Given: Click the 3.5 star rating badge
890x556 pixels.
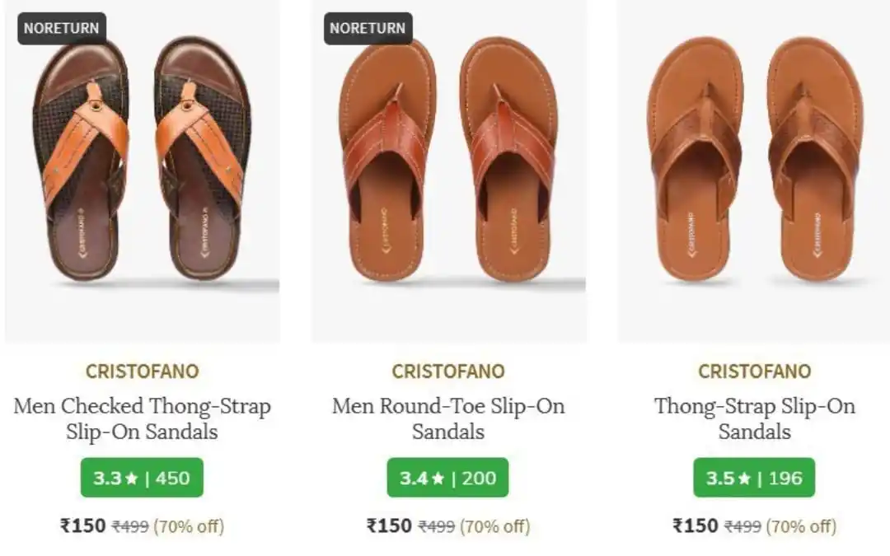Looking at the screenshot, I should 754,478.
